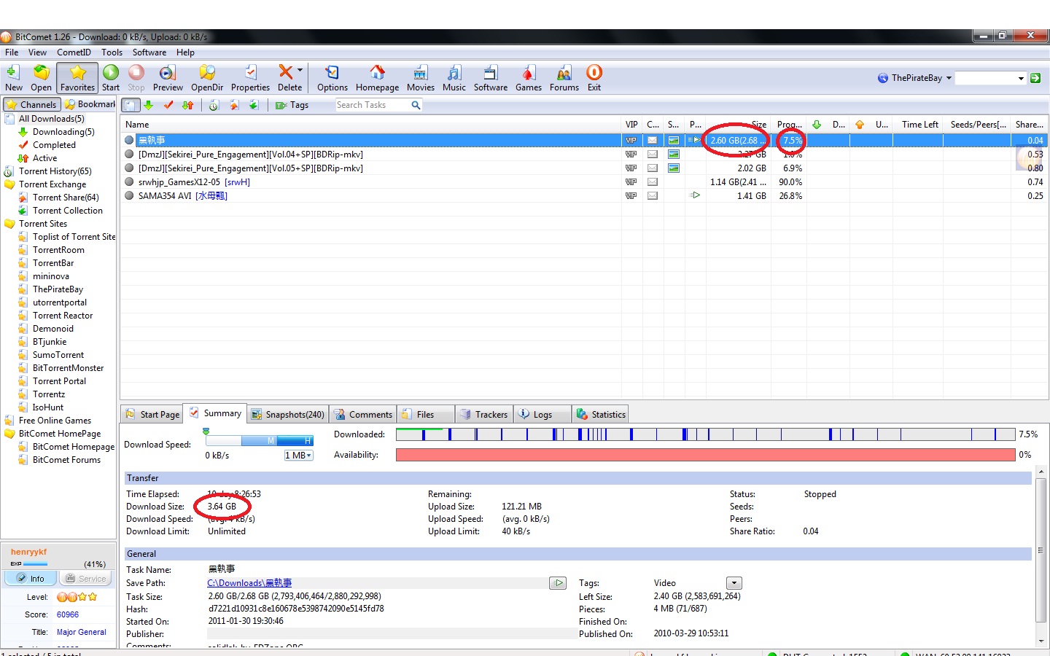Open the download folder with OpenDir
1050x656 pixels.
[207, 78]
